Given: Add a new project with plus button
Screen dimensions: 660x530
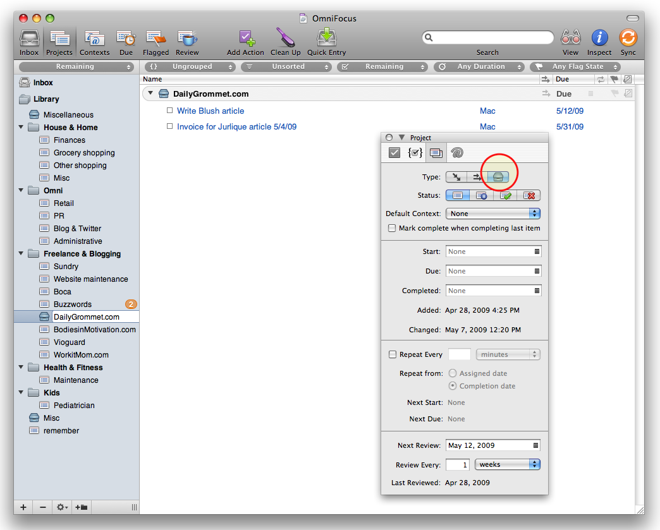Looking at the screenshot, I should tap(23, 507).
